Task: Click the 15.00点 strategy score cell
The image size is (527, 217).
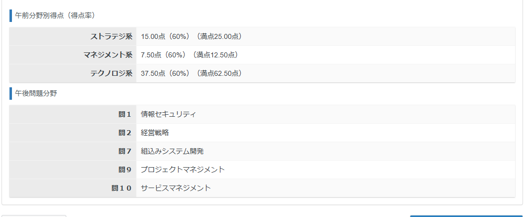Action: point(191,36)
